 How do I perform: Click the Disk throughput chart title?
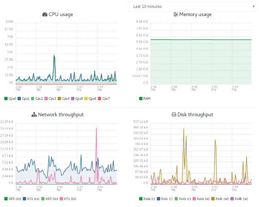click(x=195, y=115)
